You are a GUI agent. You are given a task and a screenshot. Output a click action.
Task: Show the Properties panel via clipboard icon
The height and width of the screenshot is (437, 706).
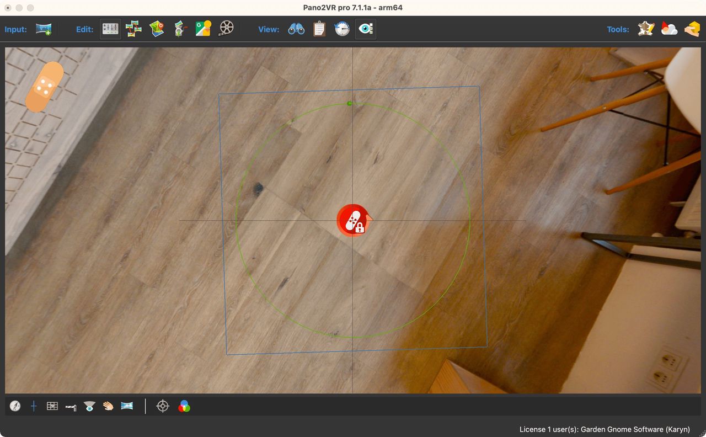click(319, 29)
